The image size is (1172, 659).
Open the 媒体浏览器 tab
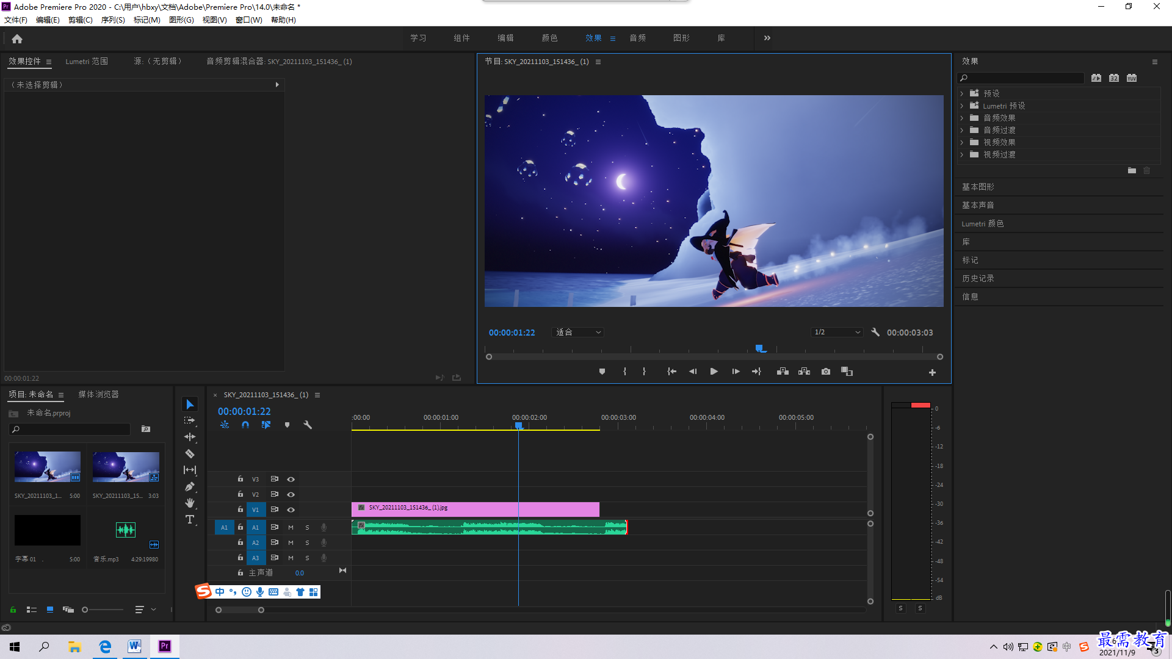98,395
